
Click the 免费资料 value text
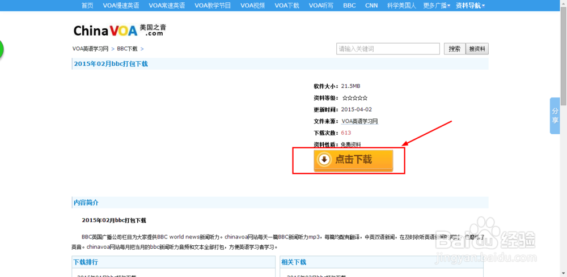click(351, 144)
